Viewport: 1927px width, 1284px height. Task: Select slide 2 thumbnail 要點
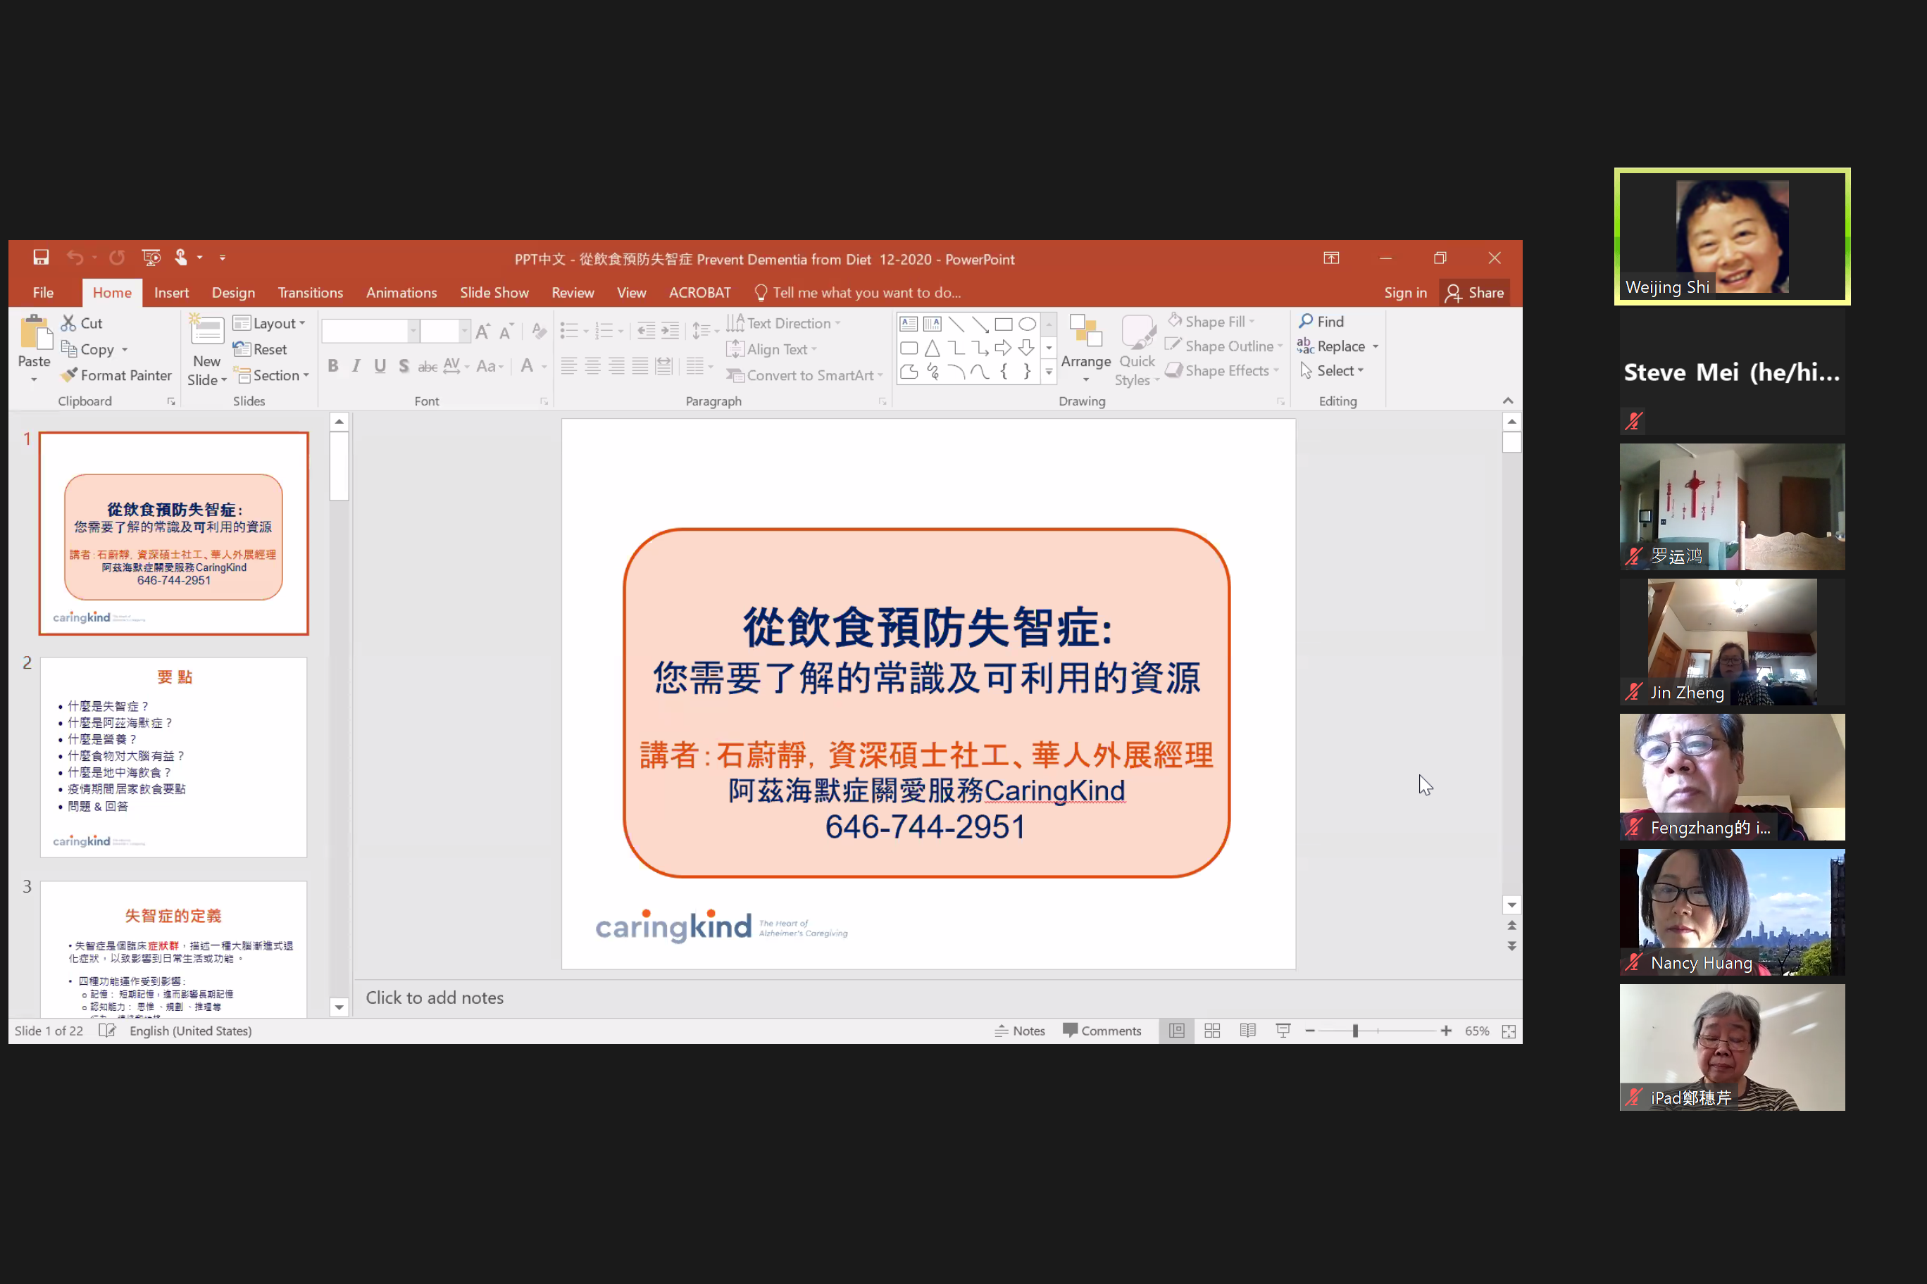click(x=174, y=757)
